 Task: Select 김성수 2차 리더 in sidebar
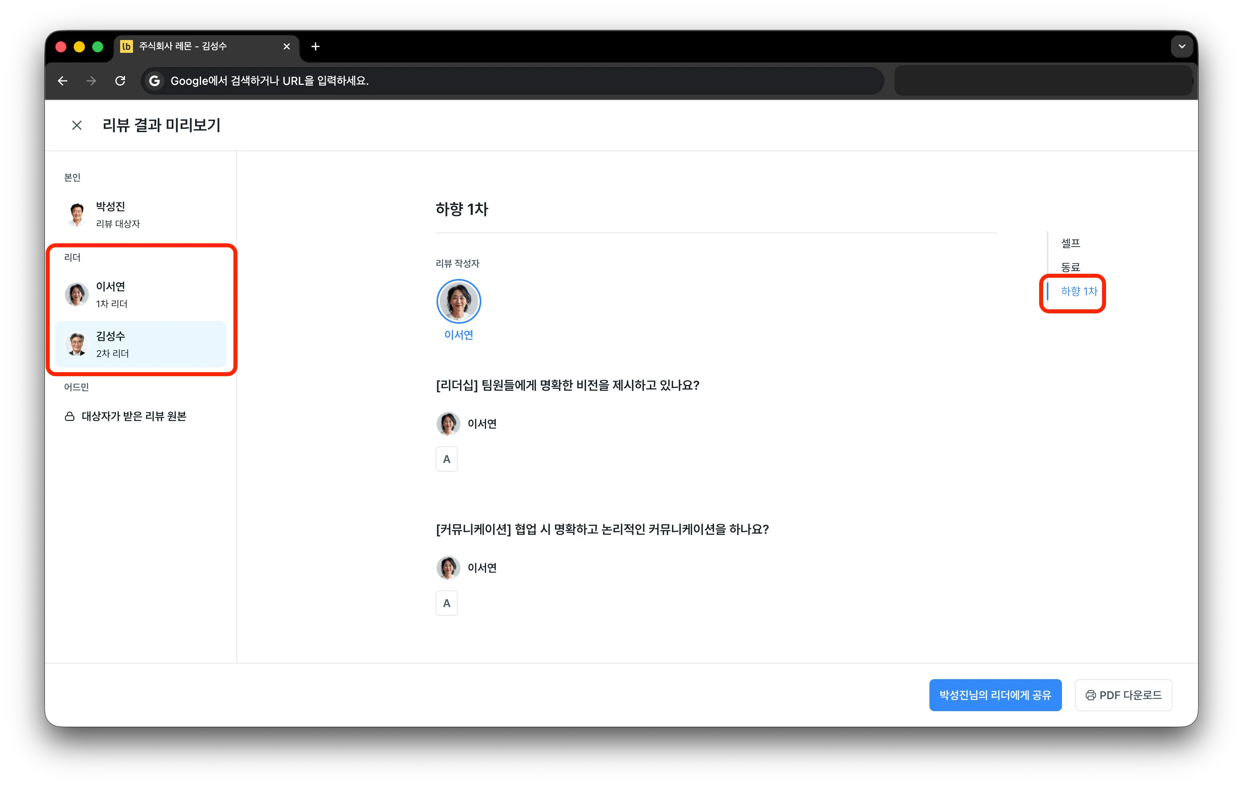click(141, 345)
